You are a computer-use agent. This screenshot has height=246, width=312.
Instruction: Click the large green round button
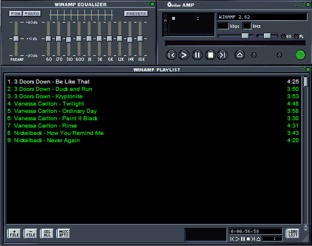click(300, 55)
